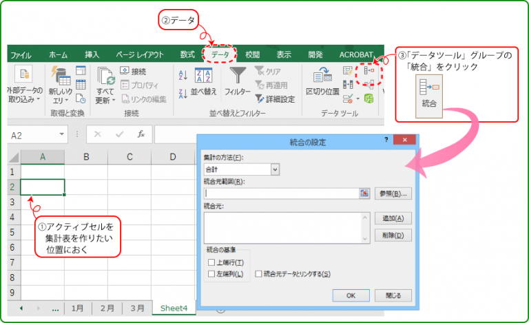Open the 新しいクエリ dropdown button

pos(60,85)
